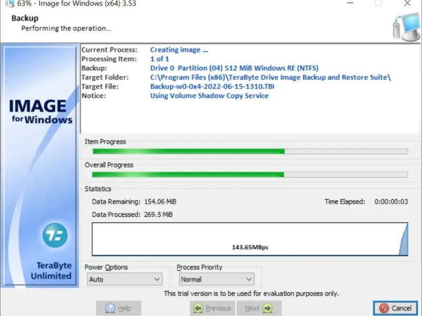
Task: Click the trial version evaluation notice
Action: click(252, 293)
